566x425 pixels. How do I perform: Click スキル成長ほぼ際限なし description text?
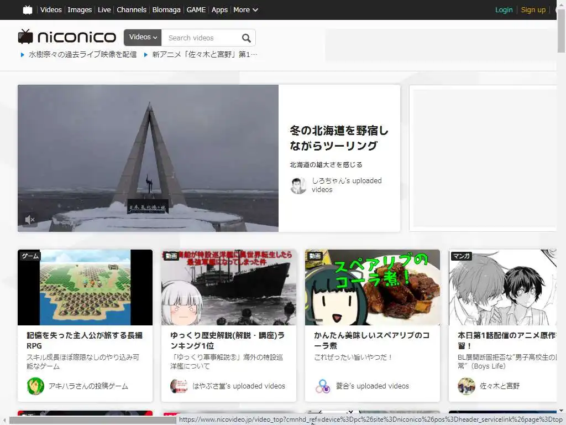83,362
